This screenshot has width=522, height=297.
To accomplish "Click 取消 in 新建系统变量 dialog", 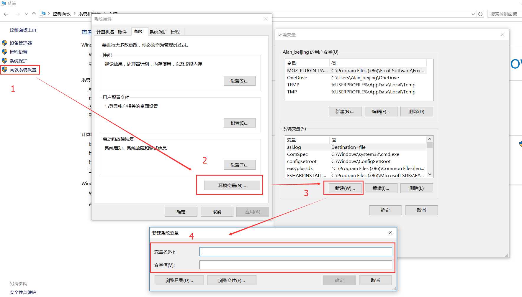I will pyautogui.click(x=375, y=280).
